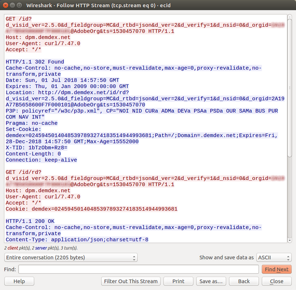The image size is (296, 290).
Task: Click the 'Cookie: demdex=' request header line
Action: [x=92, y=209]
